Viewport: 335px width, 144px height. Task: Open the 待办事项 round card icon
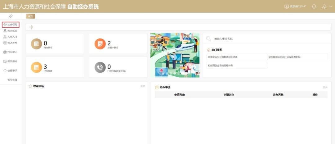[36, 44]
